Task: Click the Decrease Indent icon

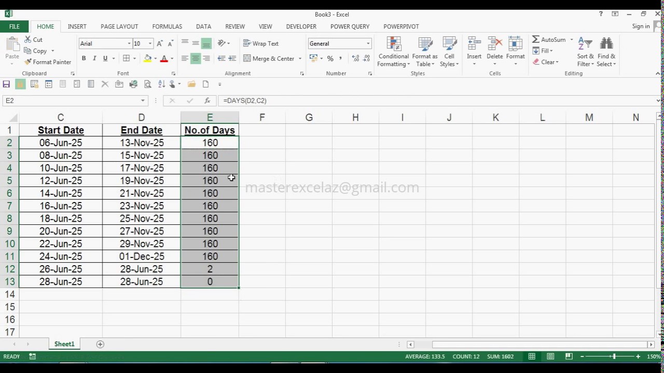Action: [222, 59]
